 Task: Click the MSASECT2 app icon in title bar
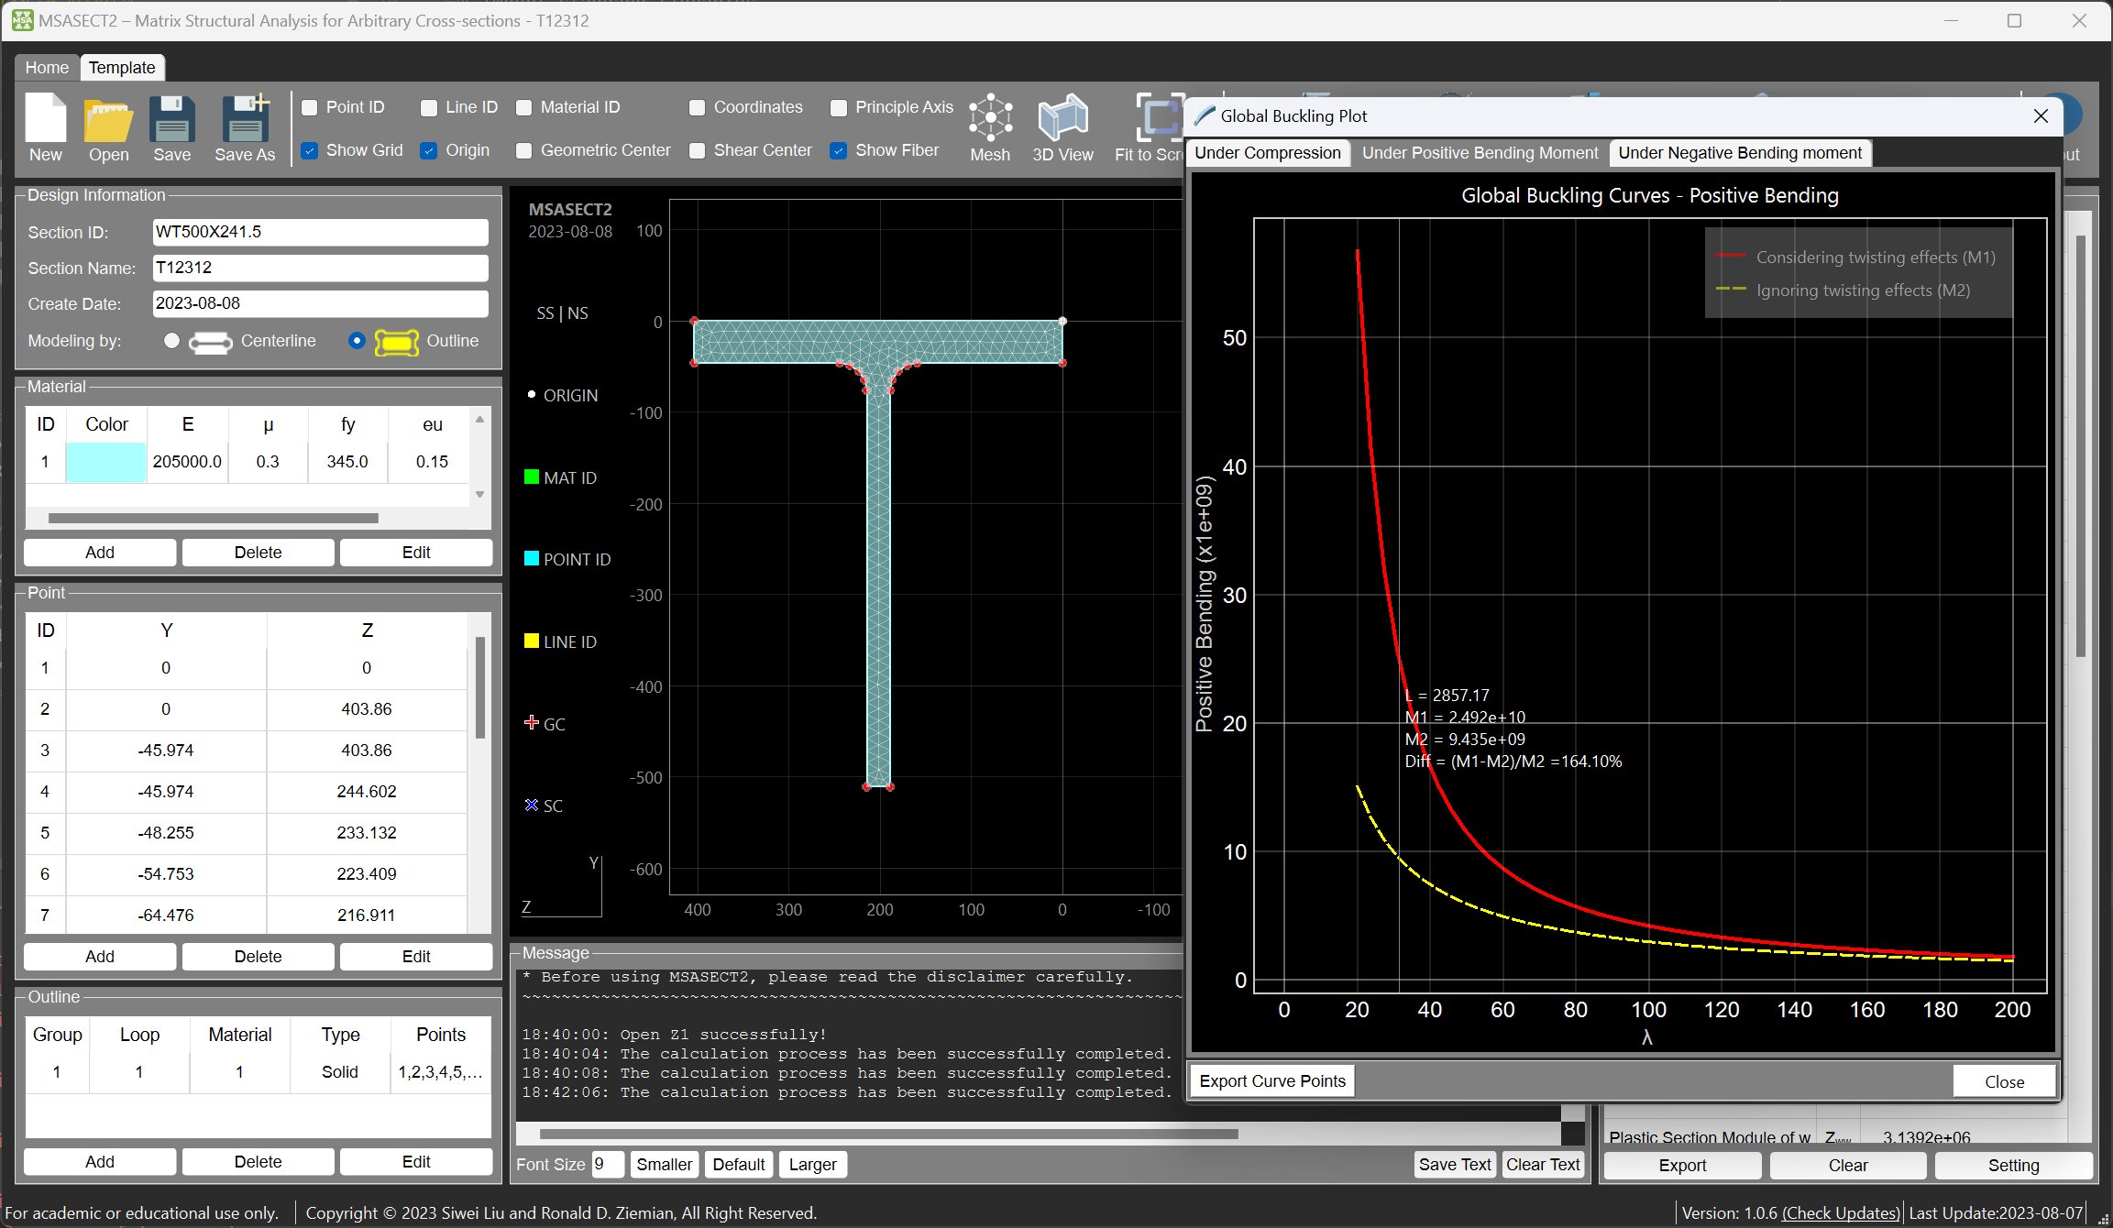coord(22,20)
